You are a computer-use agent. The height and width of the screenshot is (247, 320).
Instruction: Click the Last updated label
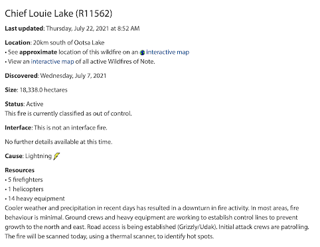tap(25, 29)
